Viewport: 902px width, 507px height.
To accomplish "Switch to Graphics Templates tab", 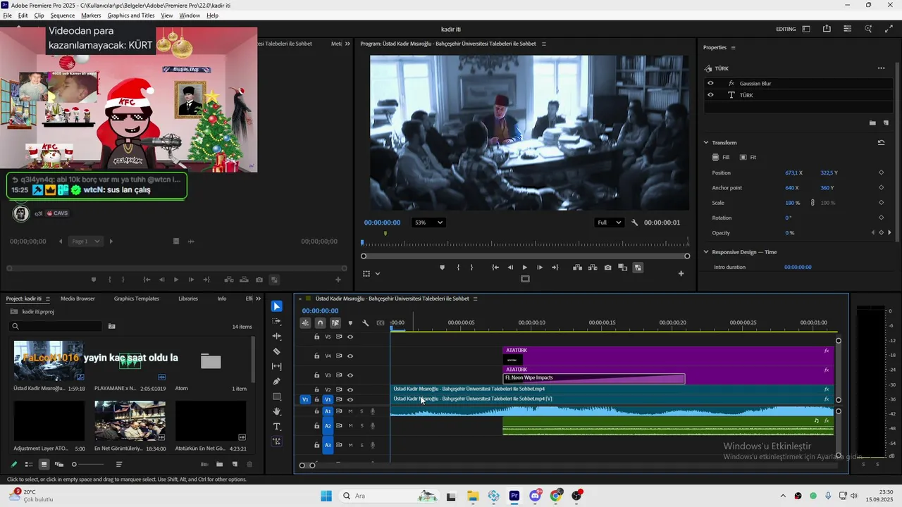I will pos(137,299).
